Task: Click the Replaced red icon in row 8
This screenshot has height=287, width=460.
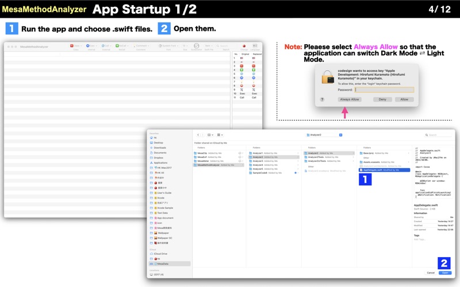Action: point(254,86)
